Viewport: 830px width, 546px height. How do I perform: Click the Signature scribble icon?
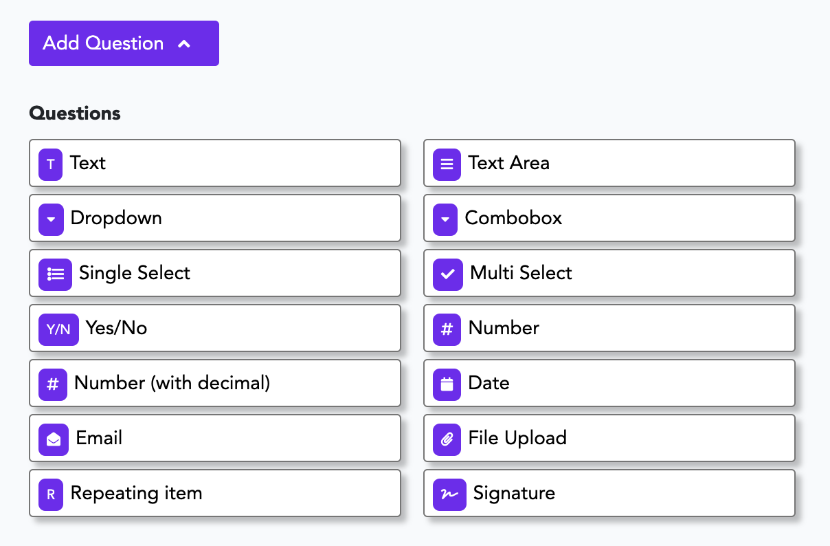(449, 494)
